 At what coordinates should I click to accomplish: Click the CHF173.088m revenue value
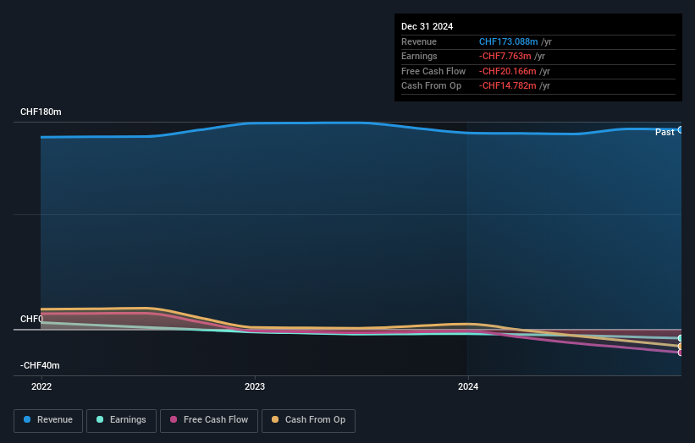coord(509,41)
